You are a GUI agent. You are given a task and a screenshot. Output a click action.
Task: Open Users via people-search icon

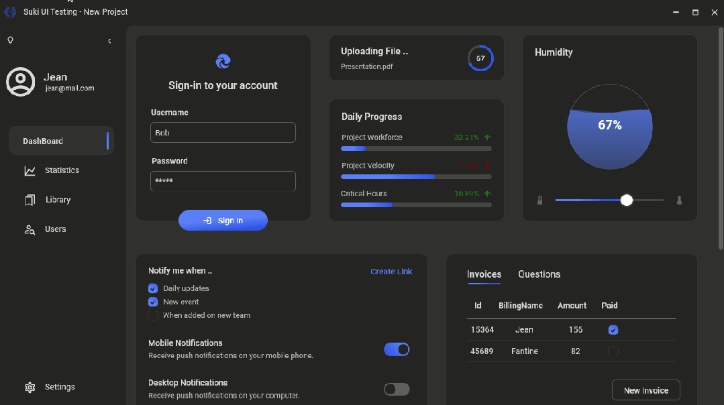30,230
